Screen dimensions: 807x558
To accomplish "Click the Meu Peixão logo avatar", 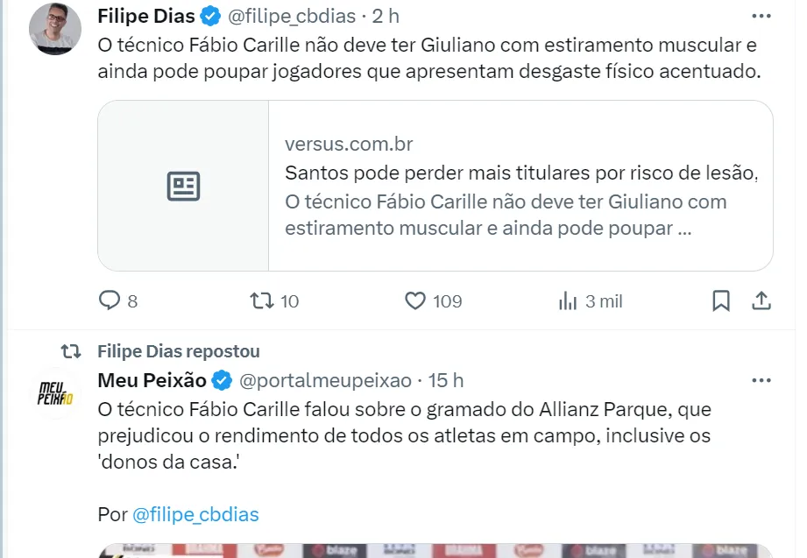I will [55, 393].
